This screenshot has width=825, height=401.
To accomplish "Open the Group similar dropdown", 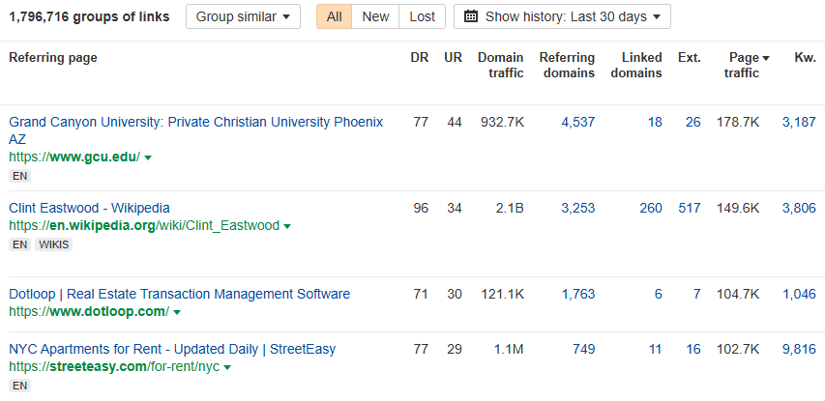I will [243, 16].
